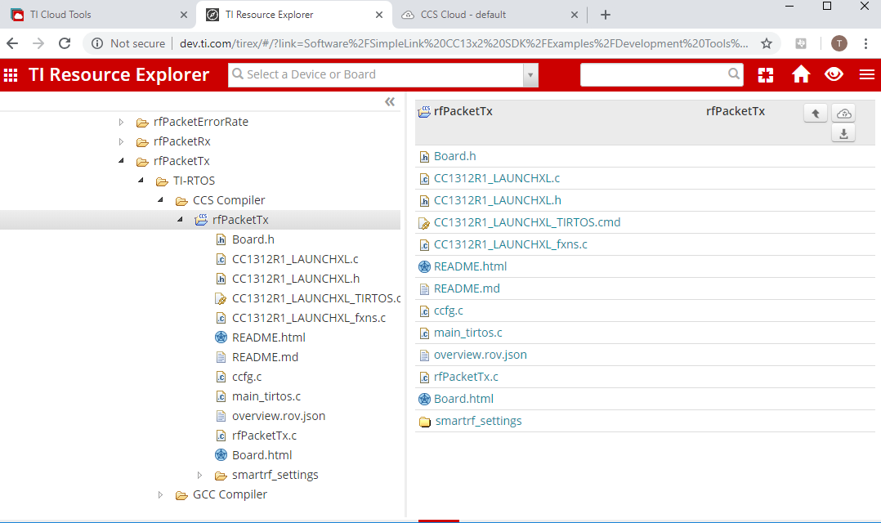Open Board.h link in file list
Image resolution: width=881 pixels, height=523 pixels.
coord(454,156)
